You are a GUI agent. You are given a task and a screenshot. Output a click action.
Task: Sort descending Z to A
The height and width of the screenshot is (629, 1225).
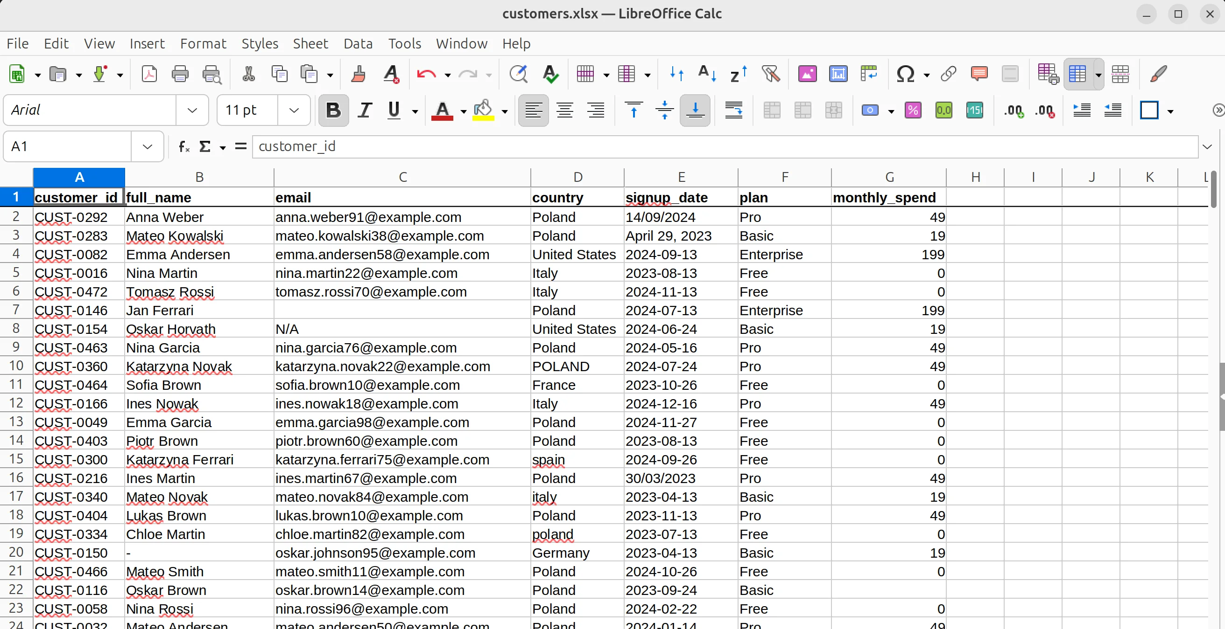[x=738, y=74]
